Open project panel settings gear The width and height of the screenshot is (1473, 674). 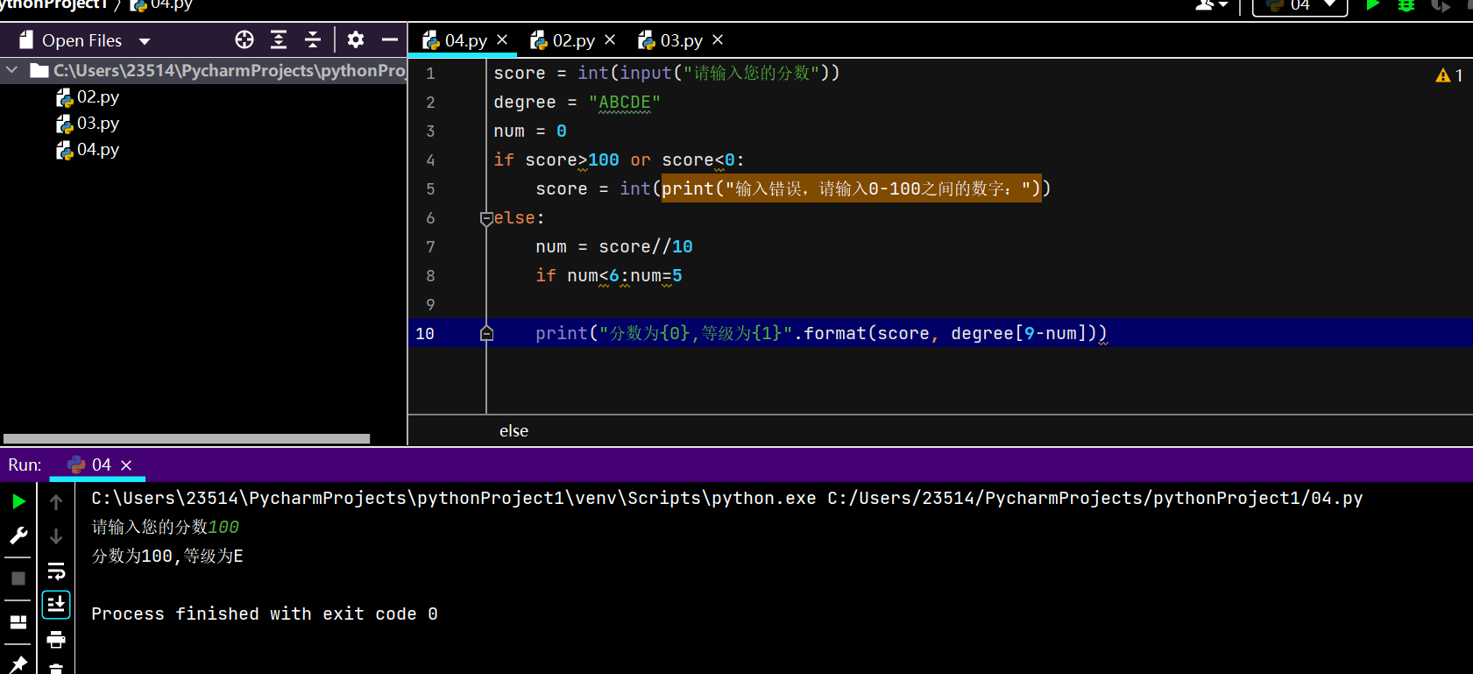pyautogui.click(x=356, y=39)
